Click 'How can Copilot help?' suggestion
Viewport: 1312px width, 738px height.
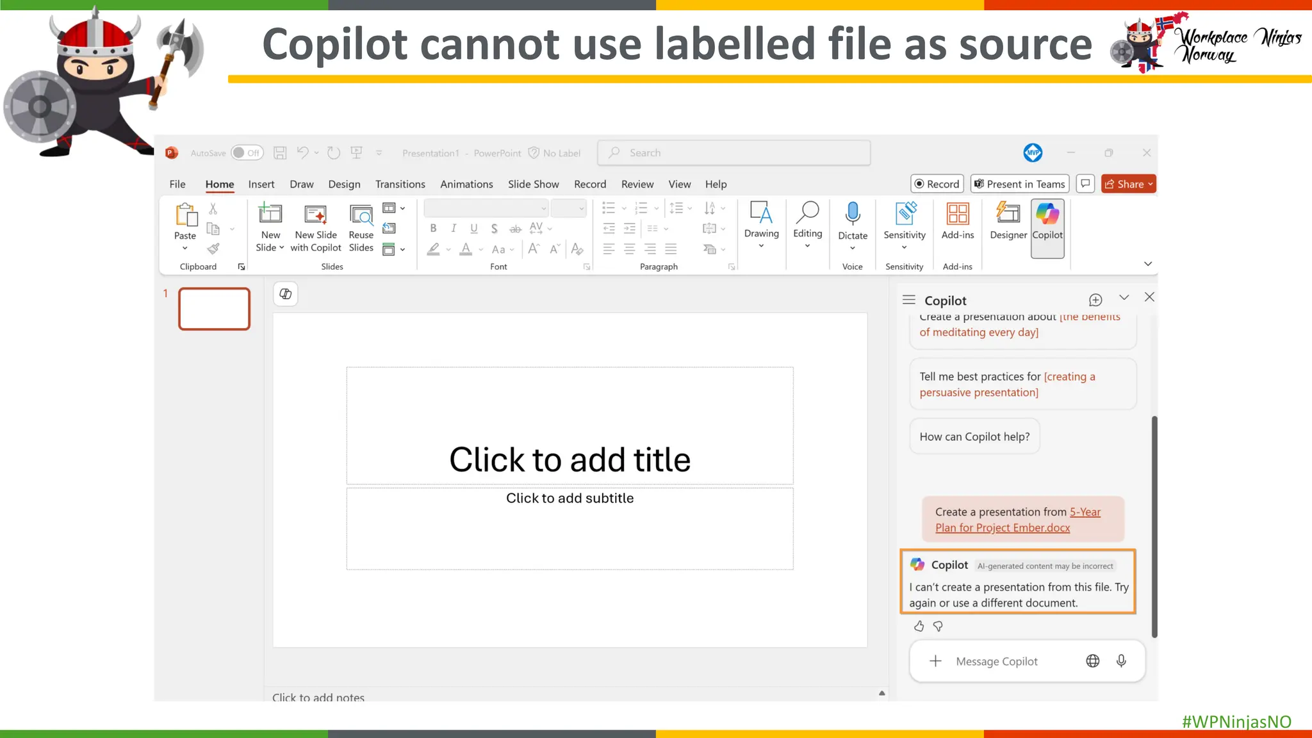coord(974,437)
